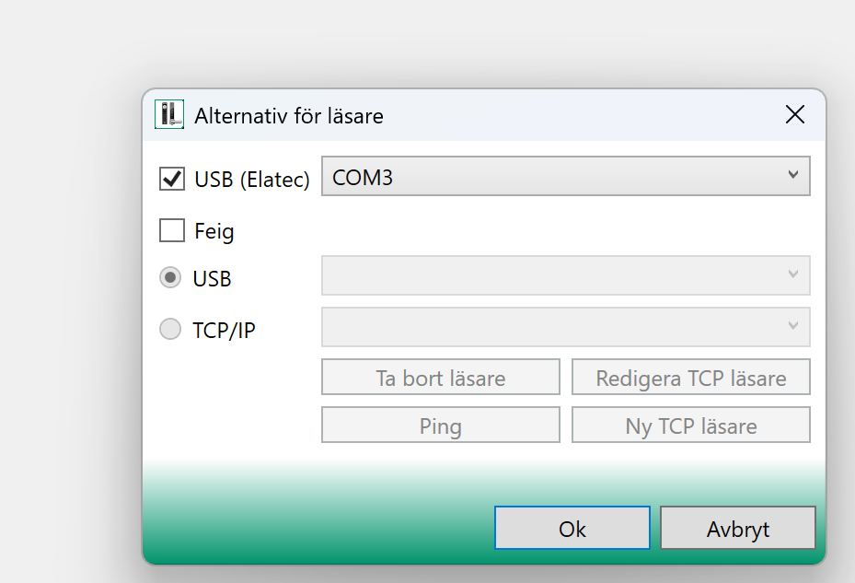Click the USB (Elatec) label text
This screenshot has height=583, width=855.
tap(251, 180)
